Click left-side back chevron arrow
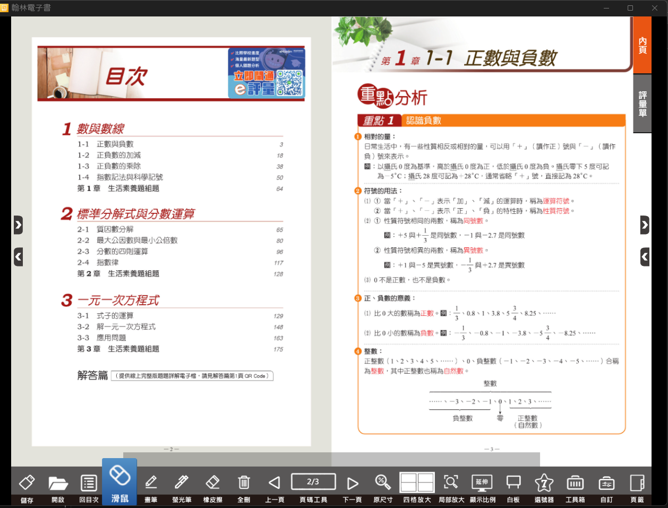Image resolution: width=668 pixels, height=508 pixels. tap(18, 257)
